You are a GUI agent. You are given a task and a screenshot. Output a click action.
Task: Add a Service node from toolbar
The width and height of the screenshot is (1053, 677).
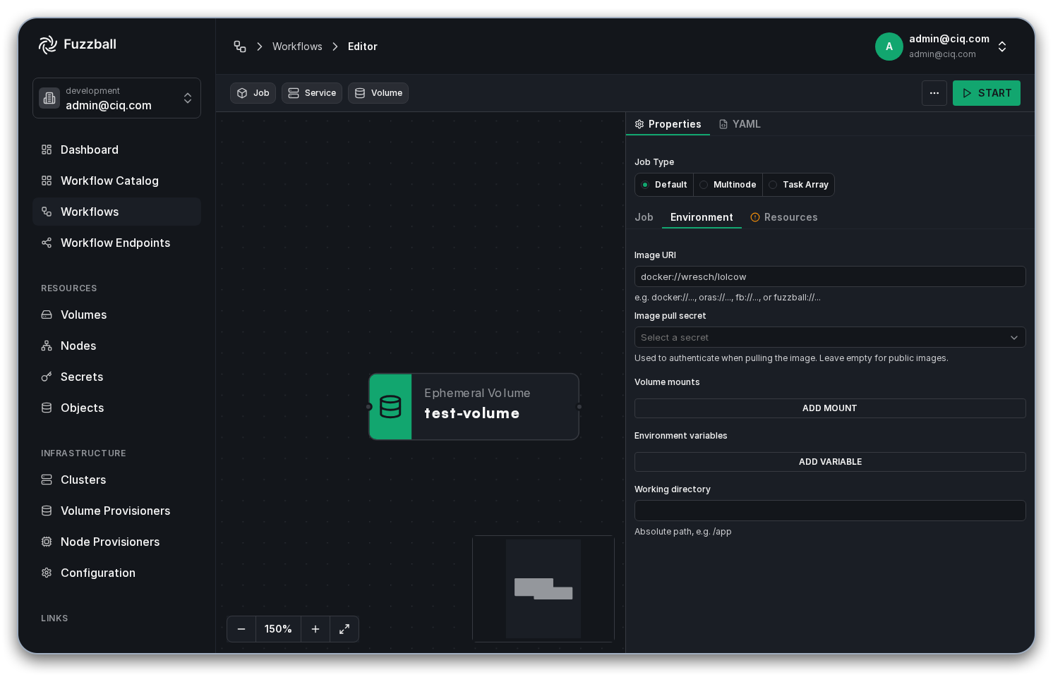[312, 93]
